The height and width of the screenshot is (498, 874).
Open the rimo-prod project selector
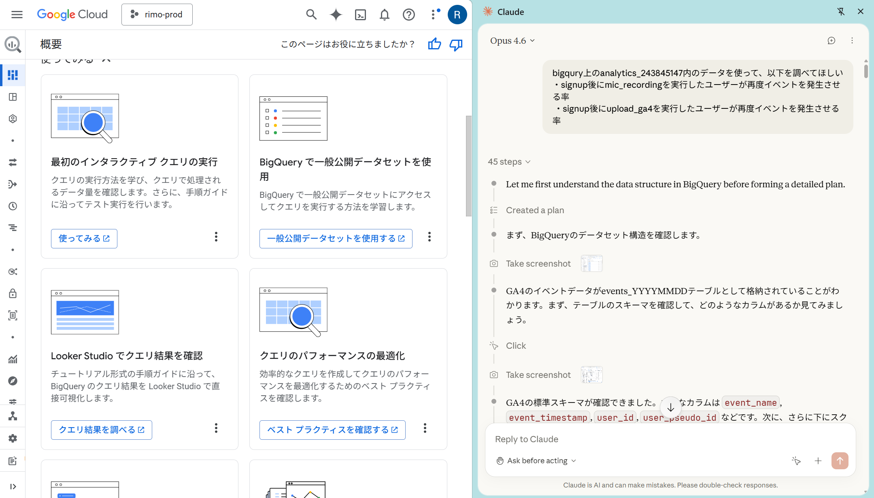(157, 15)
